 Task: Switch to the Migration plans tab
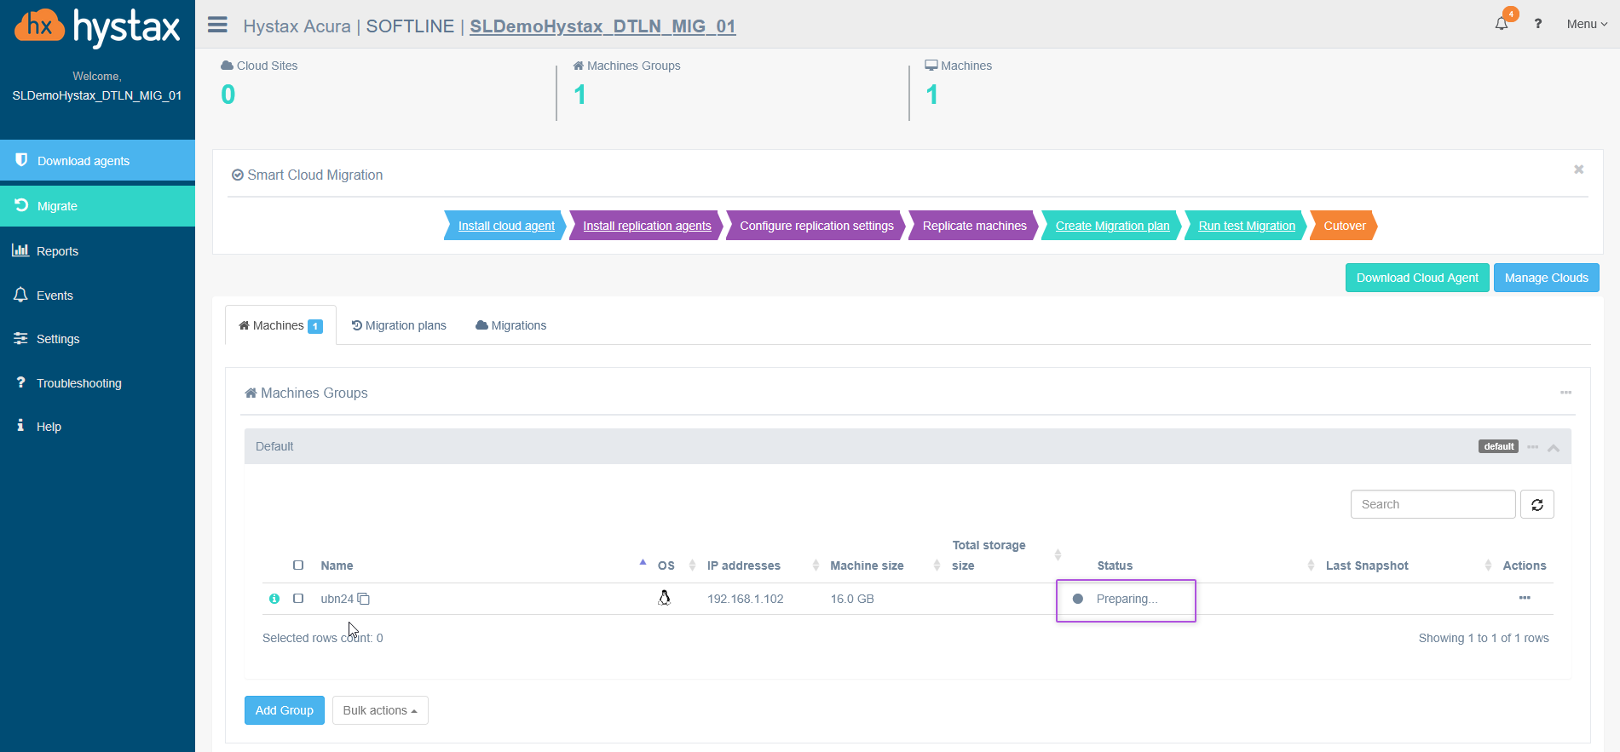tap(399, 325)
